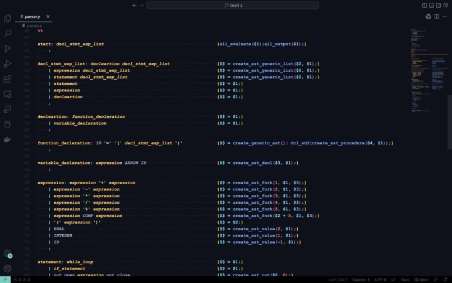Open the Customize Layout control

pyautogui.click(x=445, y=5)
